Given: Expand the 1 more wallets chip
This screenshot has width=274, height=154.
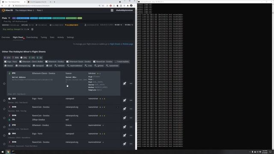Looking at the screenshot, I should tap(122, 62).
